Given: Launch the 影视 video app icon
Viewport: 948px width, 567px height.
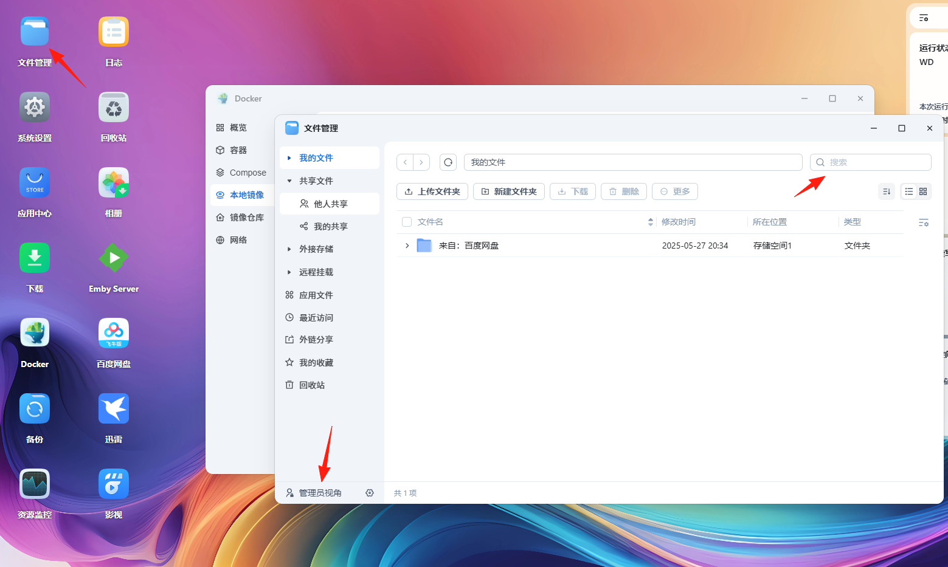Looking at the screenshot, I should point(114,484).
